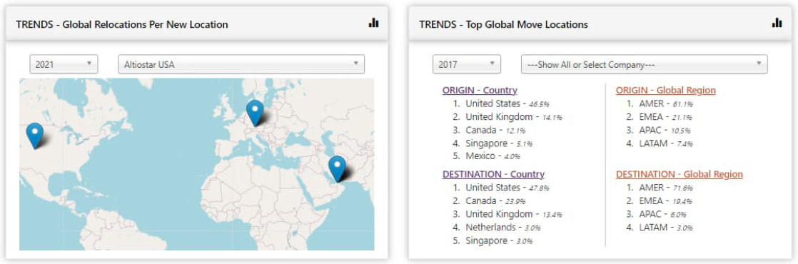Image resolution: width=798 pixels, height=264 pixels.
Task: Select origin Singapore 5.1% entry
Action: (x=499, y=143)
